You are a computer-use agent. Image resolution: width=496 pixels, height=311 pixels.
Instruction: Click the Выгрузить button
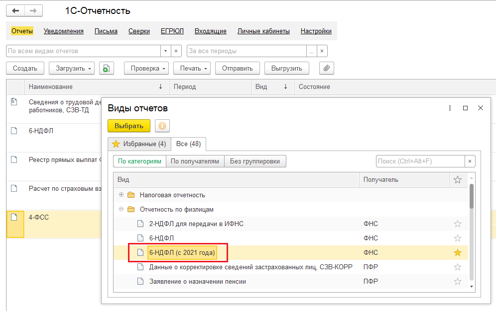[286, 69]
